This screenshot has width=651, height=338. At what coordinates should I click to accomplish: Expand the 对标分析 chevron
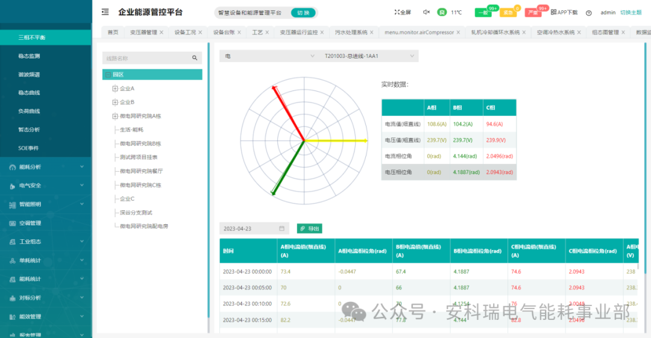point(82,297)
